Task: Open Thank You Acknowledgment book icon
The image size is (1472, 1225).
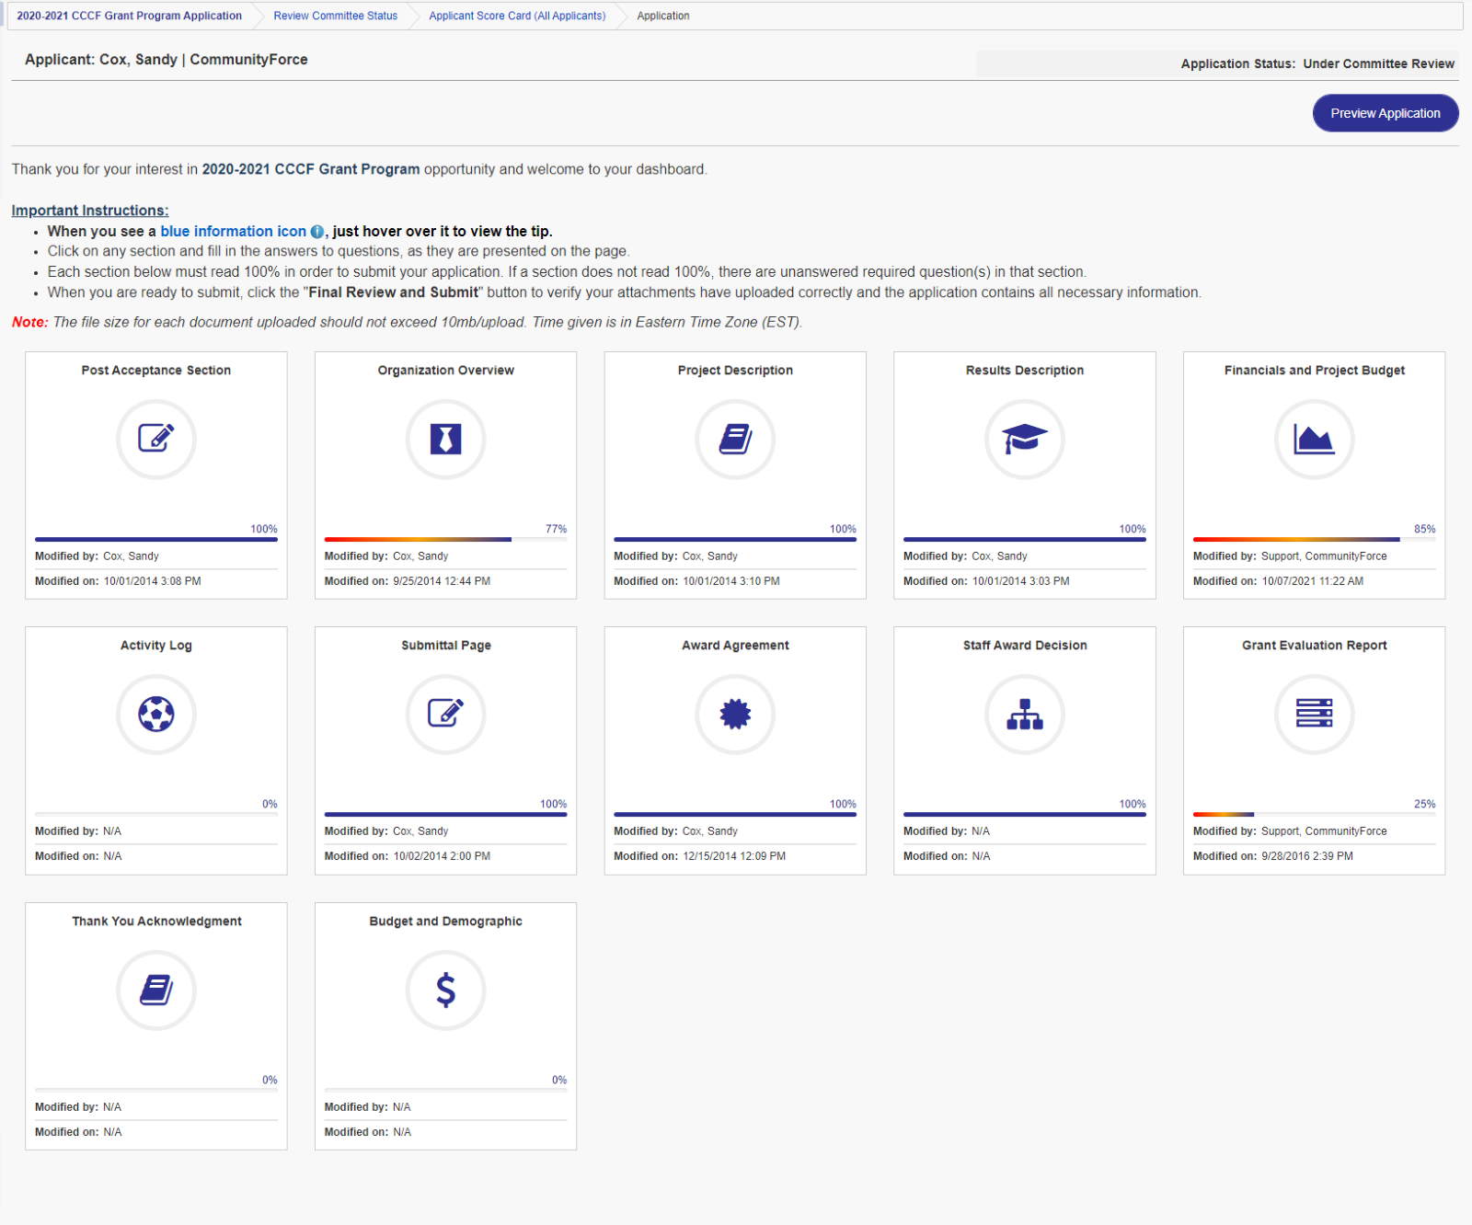Action: click(156, 990)
